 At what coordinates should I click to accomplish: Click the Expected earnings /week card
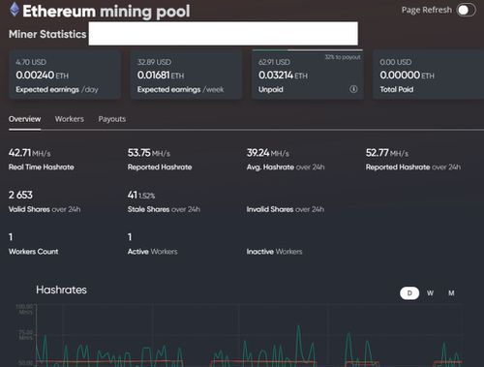click(186, 75)
